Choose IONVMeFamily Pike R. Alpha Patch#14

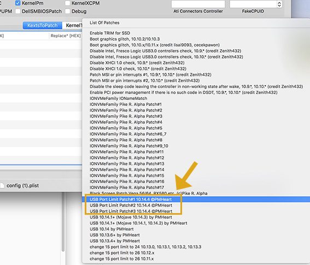[196, 169]
